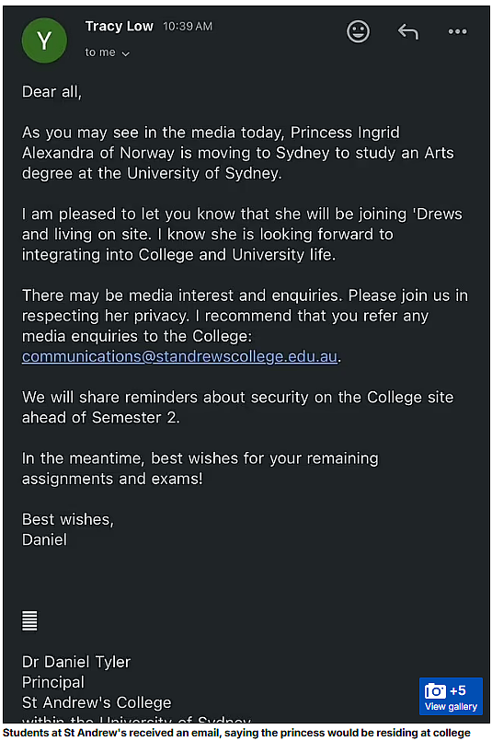Click the image caption about St Andrew's students

237,733
